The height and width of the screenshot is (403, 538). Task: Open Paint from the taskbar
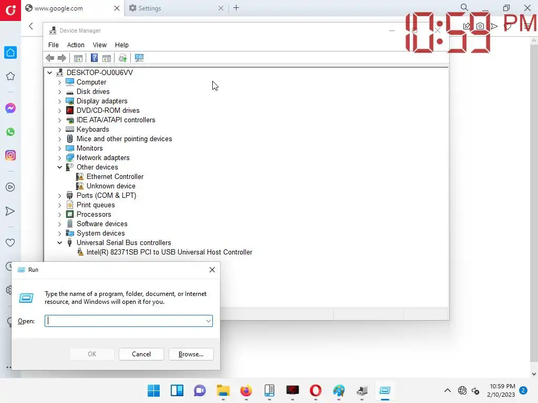tap(339, 390)
